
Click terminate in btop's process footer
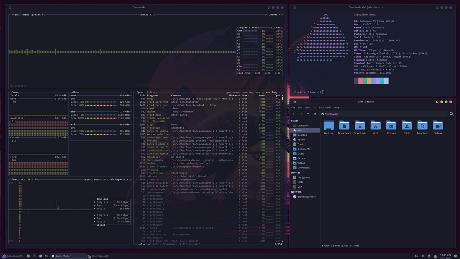pos(171,244)
